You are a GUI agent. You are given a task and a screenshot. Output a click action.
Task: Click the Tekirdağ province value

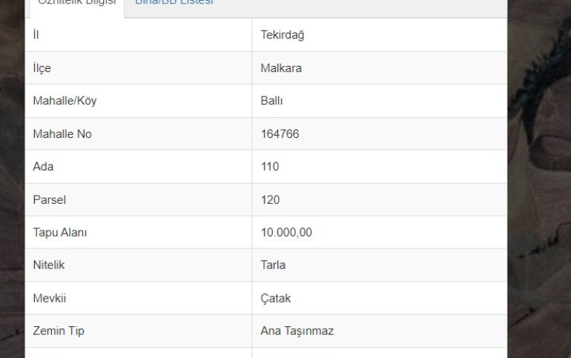[283, 35]
